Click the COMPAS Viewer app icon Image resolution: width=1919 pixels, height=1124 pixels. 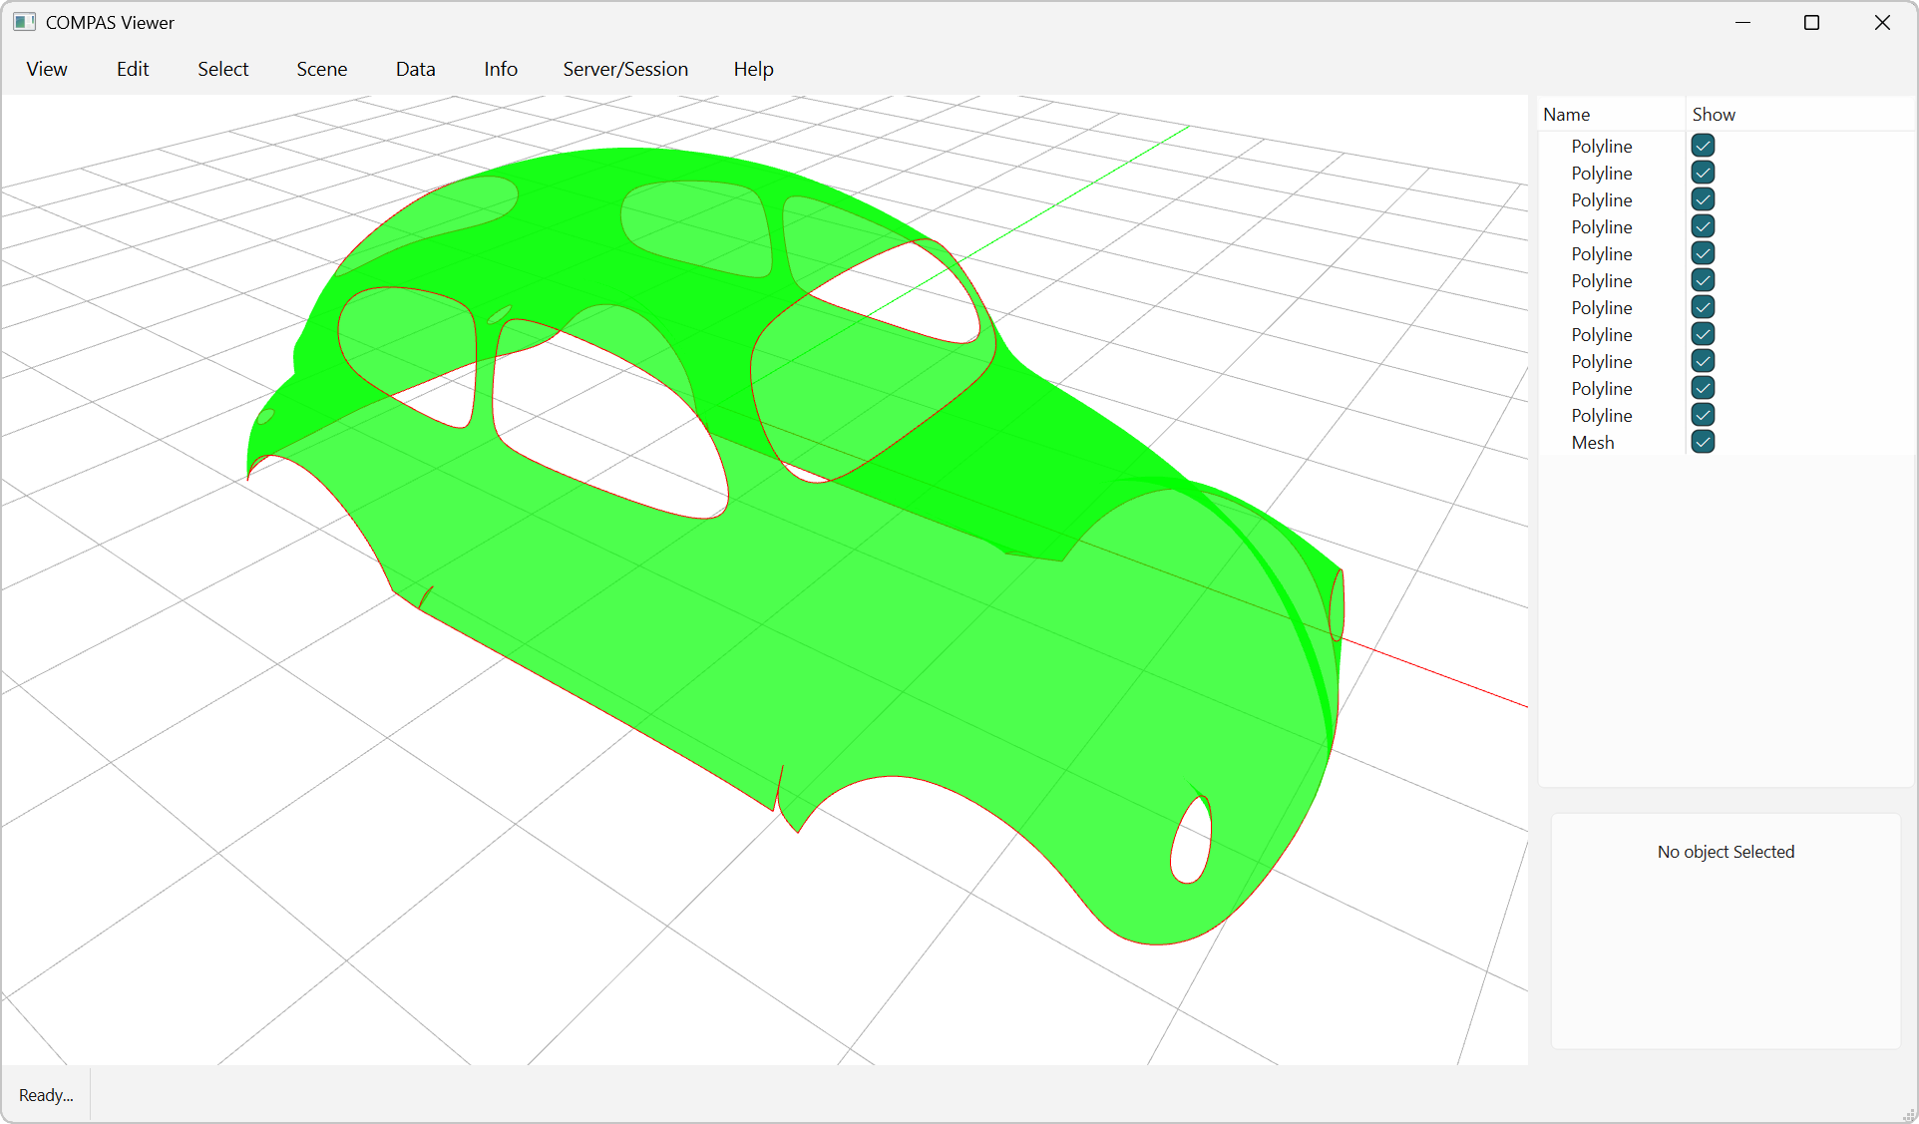(25, 22)
